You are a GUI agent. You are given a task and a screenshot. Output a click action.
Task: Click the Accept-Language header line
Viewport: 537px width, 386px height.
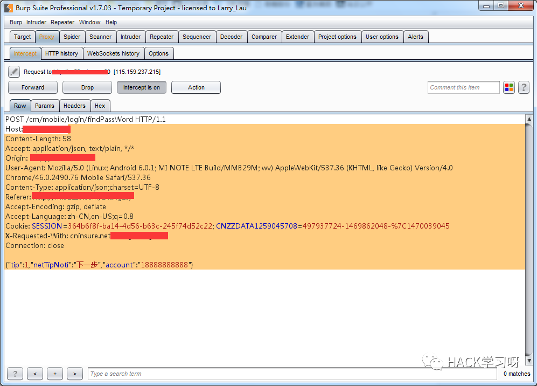69,216
